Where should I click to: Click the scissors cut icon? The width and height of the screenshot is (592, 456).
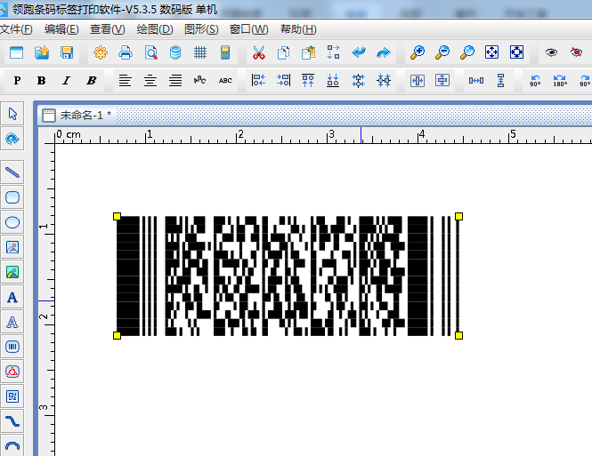click(x=259, y=53)
